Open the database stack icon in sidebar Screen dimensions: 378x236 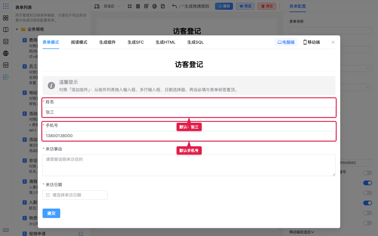tap(6, 42)
